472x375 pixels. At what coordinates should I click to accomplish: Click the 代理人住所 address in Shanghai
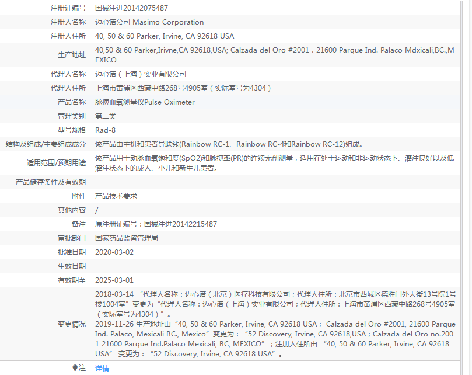pyautogui.click(x=183, y=88)
